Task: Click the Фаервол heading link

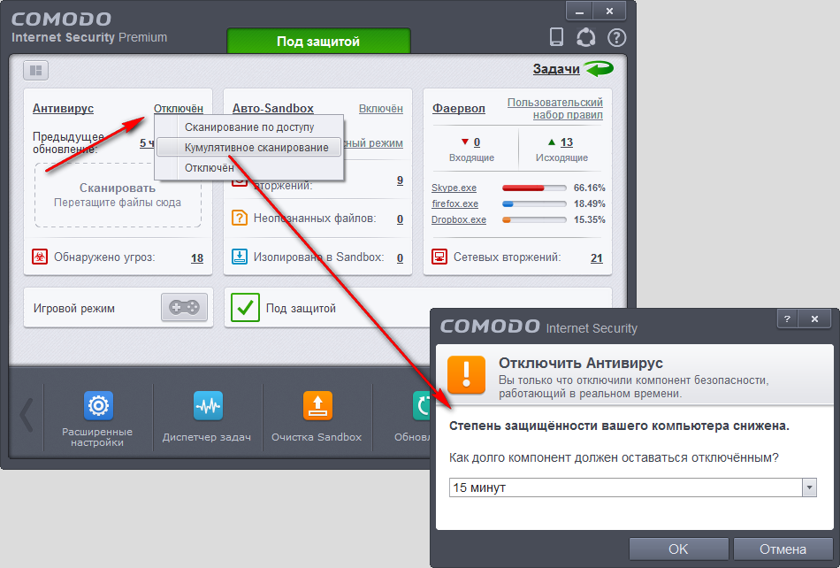Action: coord(459,108)
